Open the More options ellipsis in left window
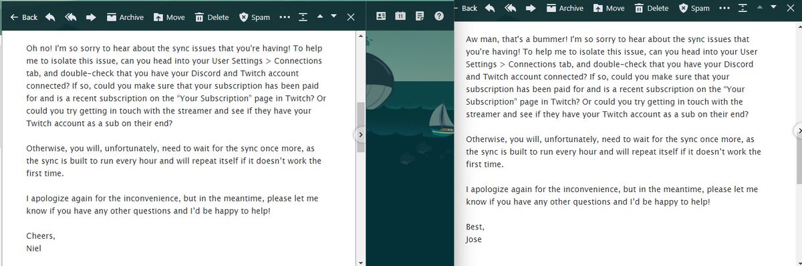 pos(285,17)
